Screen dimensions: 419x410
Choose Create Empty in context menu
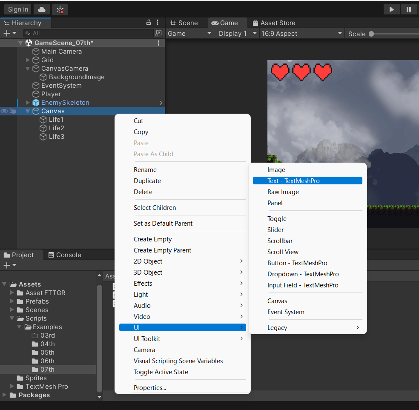[152, 239]
